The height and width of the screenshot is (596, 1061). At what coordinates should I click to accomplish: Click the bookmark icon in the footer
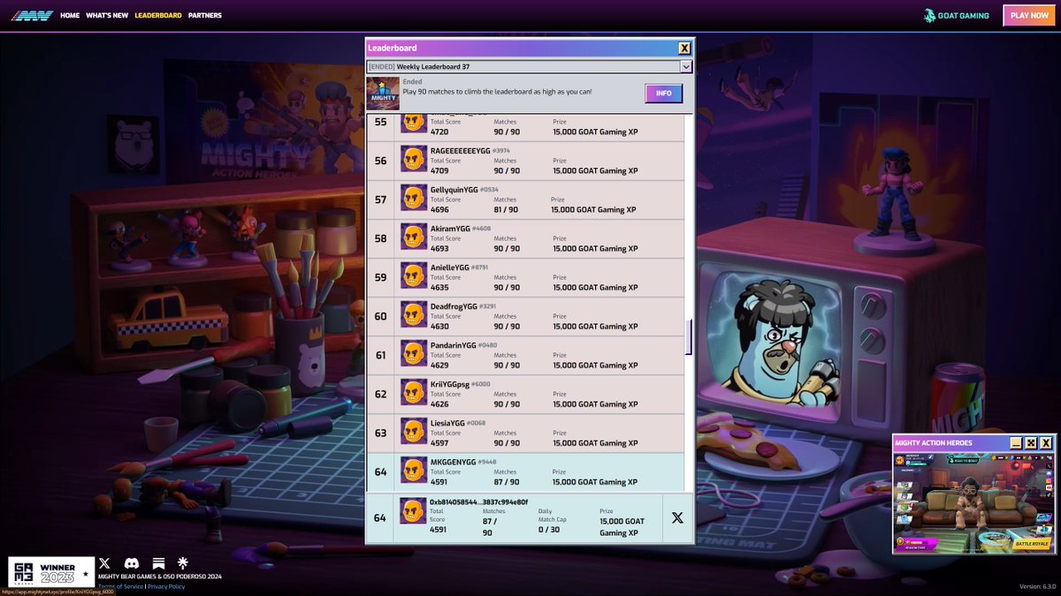(157, 562)
